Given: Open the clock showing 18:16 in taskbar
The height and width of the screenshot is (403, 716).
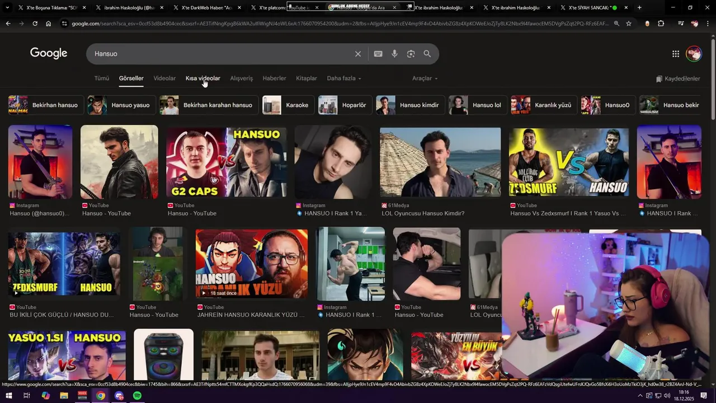Looking at the screenshot, I should (684, 396).
